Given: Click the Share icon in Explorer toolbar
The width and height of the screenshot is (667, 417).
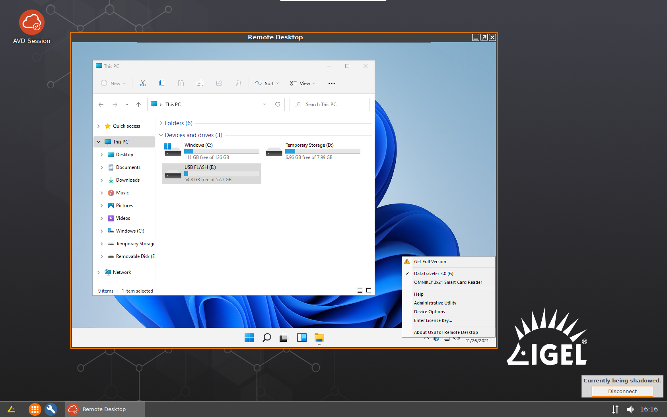Looking at the screenshot, I should (219, 83).
